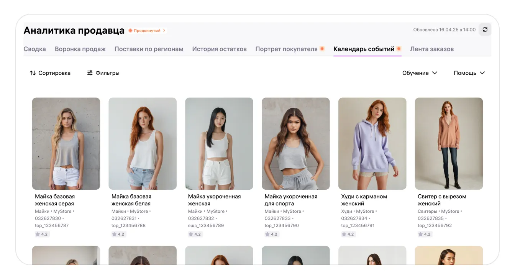Click the sort arrows icon
This screenshot has height=279, width=515.
point(33,73)
